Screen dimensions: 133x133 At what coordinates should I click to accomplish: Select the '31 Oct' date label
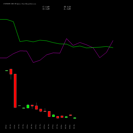pyautogui.click(x=14, y=127)
